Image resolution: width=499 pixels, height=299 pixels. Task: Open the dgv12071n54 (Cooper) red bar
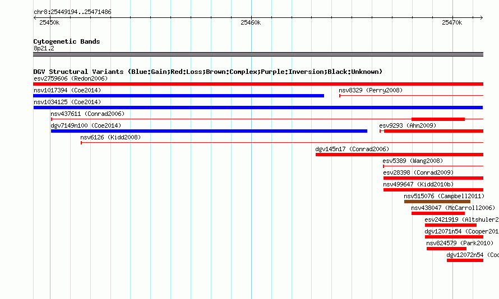coord(454,237)
